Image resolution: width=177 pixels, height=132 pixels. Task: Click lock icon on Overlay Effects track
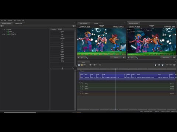click(82, 94)
